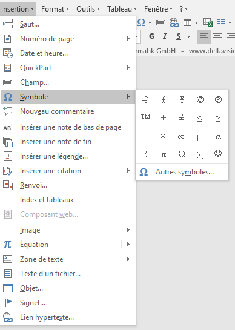Insert the pi symbol from grid
Viewport: 235px width, 330px height.
pyautogui.click(x=164, y=156)
